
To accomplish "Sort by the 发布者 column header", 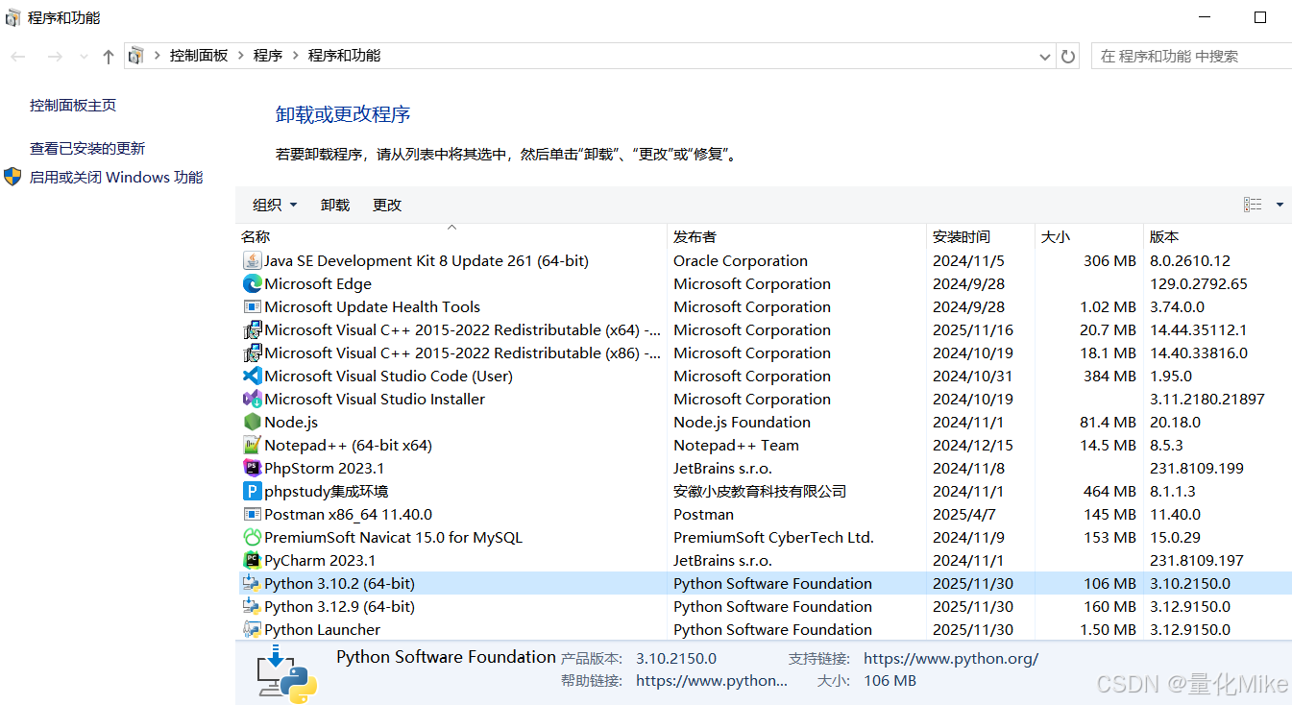I will coord(796,236).
